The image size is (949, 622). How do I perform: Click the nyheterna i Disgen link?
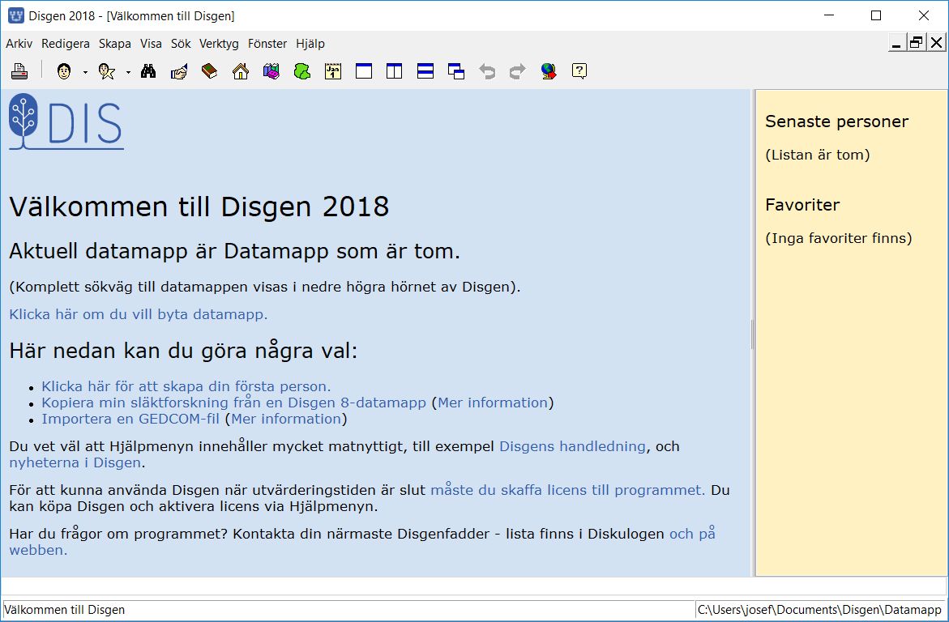75,463
